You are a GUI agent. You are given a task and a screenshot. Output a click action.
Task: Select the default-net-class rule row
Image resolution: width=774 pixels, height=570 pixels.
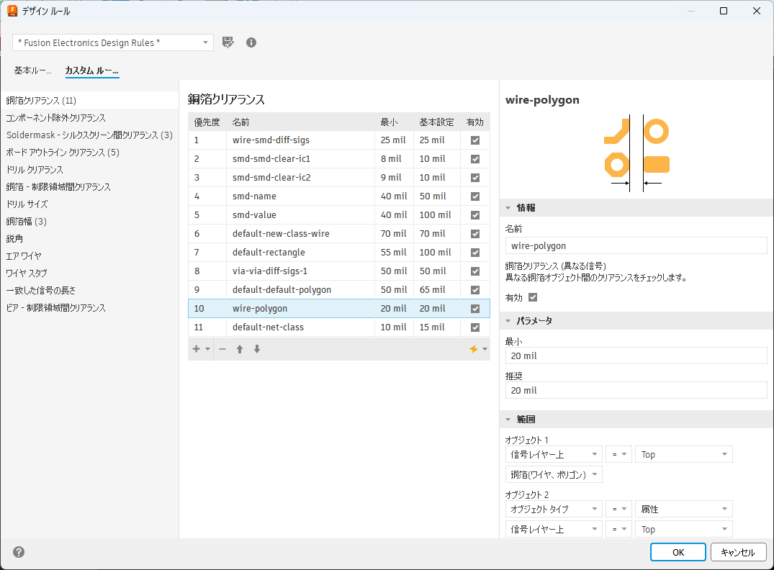pos(339,327)
